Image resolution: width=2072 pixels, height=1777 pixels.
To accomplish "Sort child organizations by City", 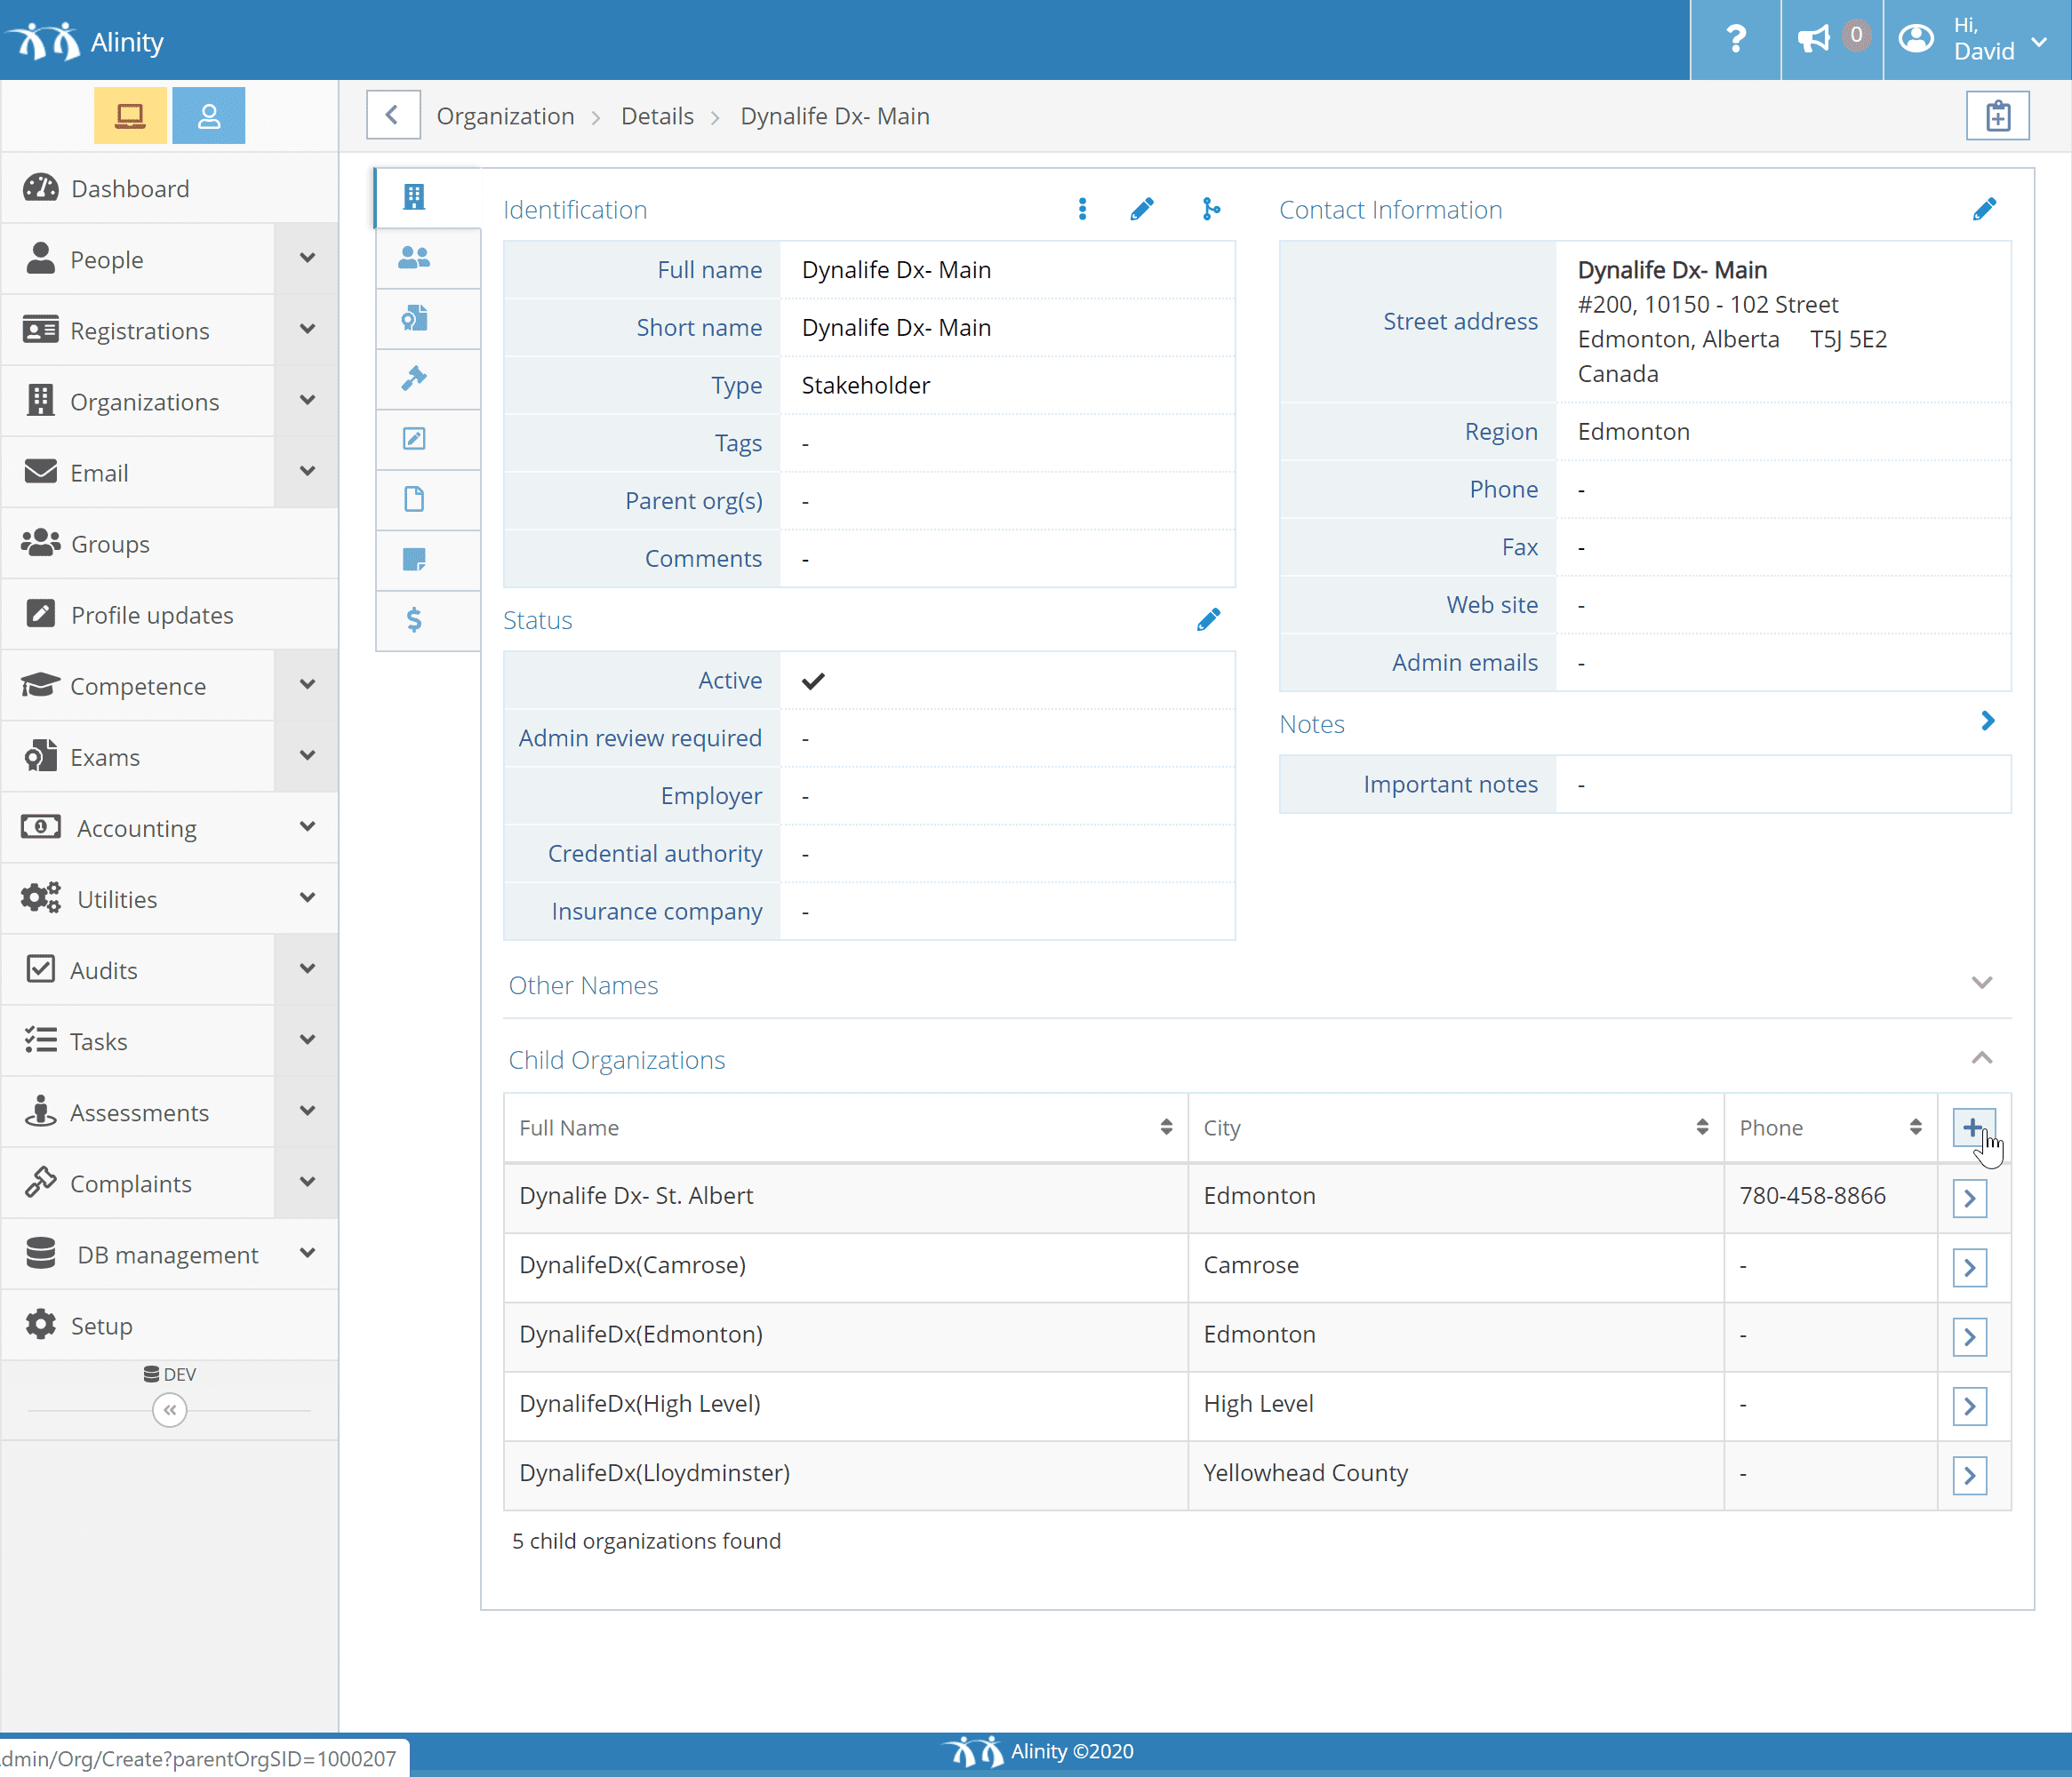I will [x=1702, y=1128].
